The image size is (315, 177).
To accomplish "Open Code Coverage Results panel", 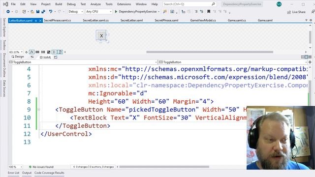I will tap(49, 173).
